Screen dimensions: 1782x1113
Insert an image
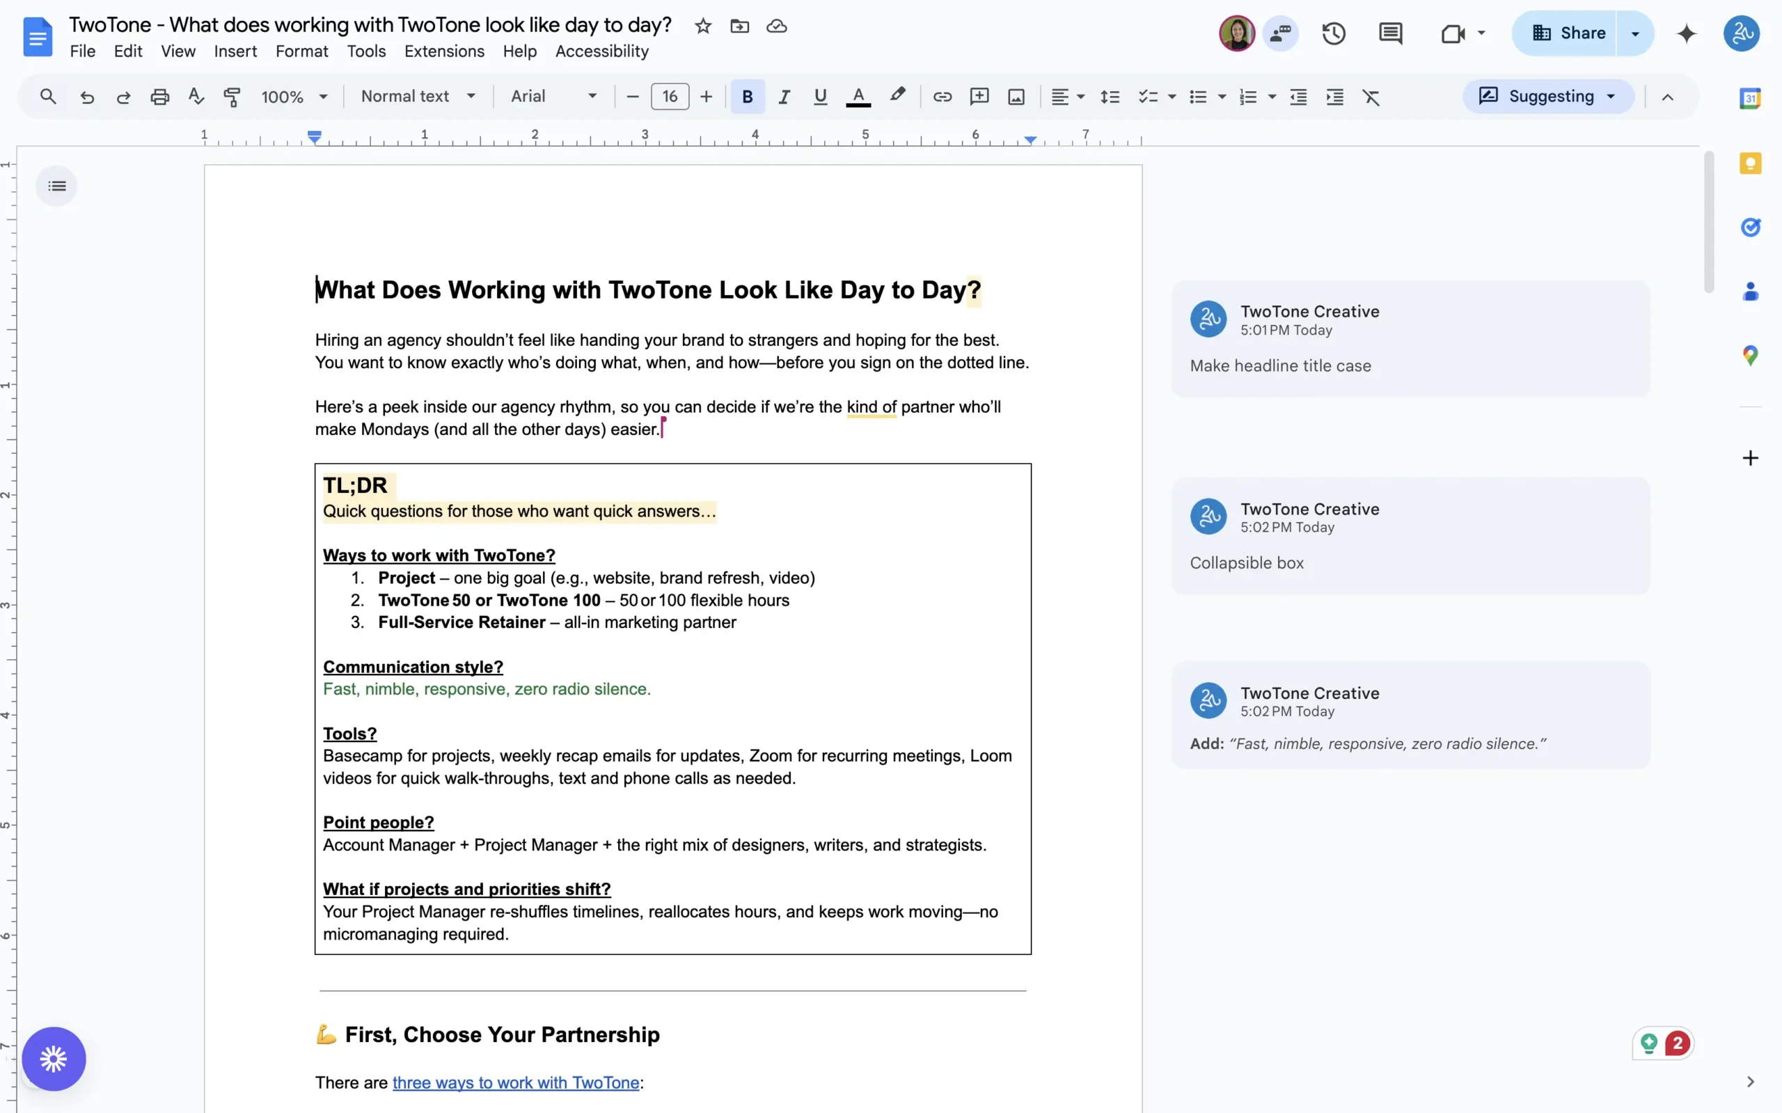[1016, 97]
